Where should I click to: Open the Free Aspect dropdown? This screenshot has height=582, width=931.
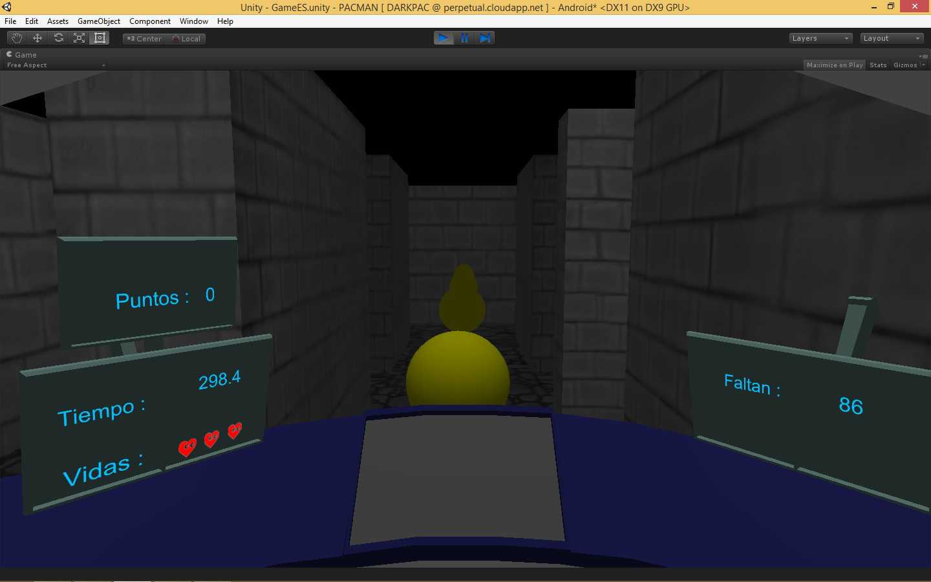click(55, 65)
